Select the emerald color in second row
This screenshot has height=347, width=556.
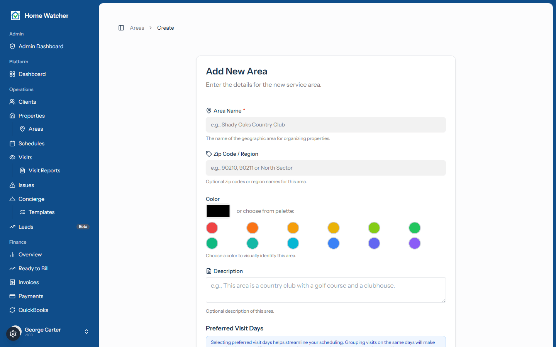tap(212, 243)
